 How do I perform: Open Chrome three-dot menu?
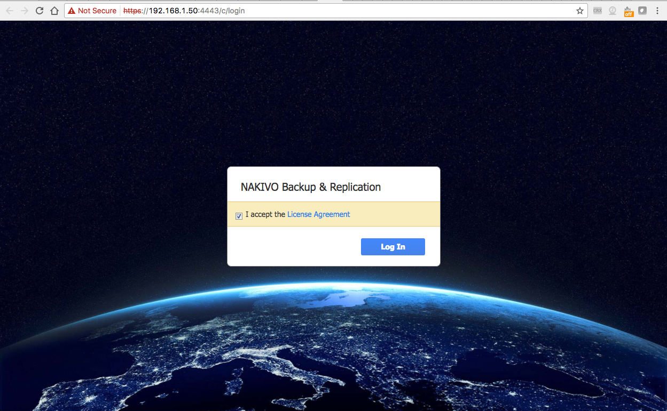pyautogui.click(x=657, y=11)
